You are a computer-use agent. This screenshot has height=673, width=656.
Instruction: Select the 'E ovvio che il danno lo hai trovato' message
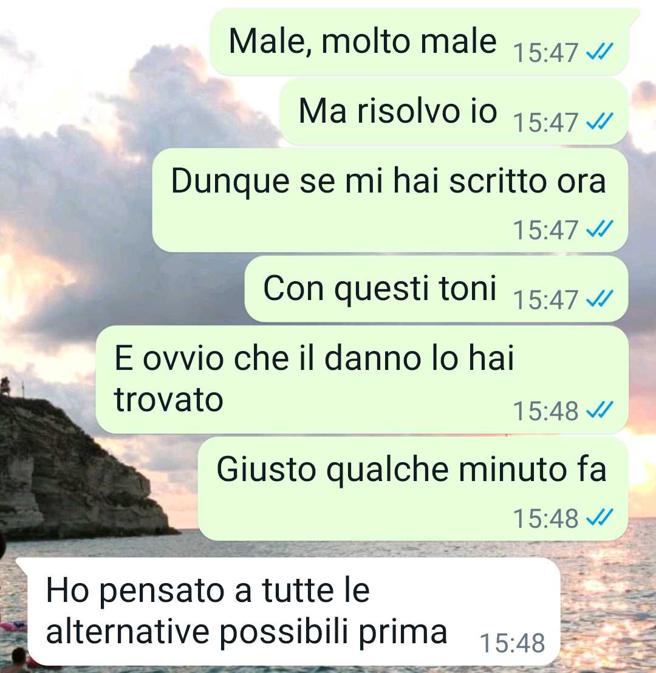(x=363, y=380)
